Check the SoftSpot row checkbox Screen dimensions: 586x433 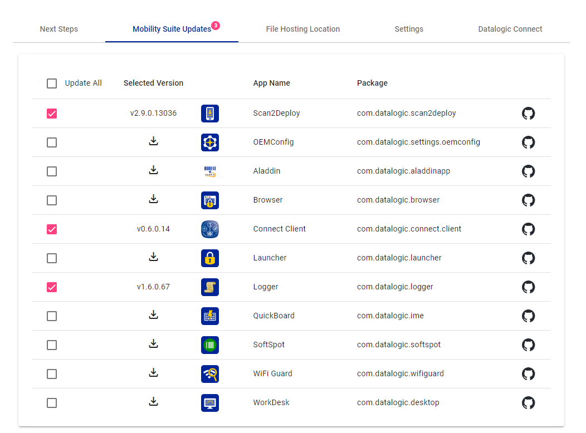(x=52, y=345)
